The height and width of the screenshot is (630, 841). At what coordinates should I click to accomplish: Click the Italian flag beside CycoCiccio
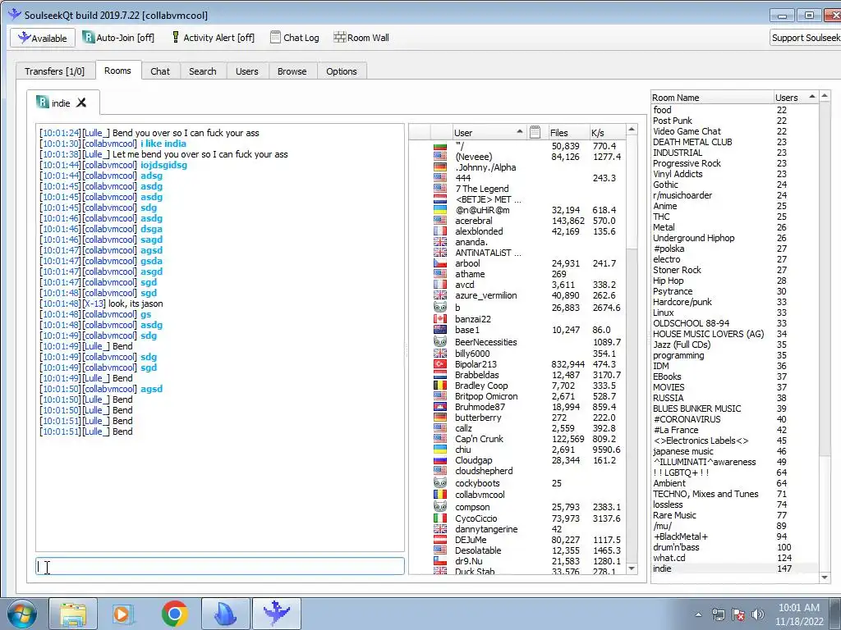pos(440,518)
